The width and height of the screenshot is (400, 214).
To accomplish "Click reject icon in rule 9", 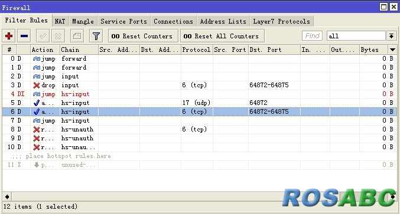I will pyautogui.click(x=37, y=139).
